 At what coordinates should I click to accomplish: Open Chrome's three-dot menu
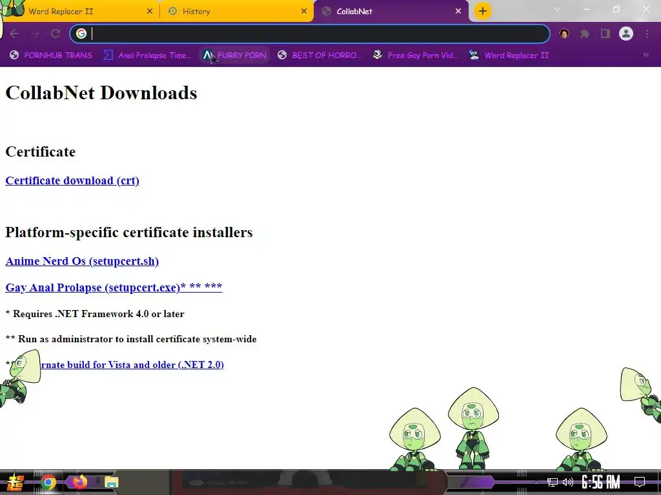point(647,34)
